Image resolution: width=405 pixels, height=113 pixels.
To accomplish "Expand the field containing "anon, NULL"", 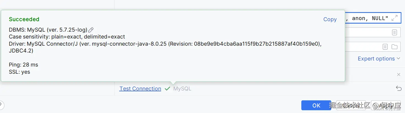I will point(395,18).
